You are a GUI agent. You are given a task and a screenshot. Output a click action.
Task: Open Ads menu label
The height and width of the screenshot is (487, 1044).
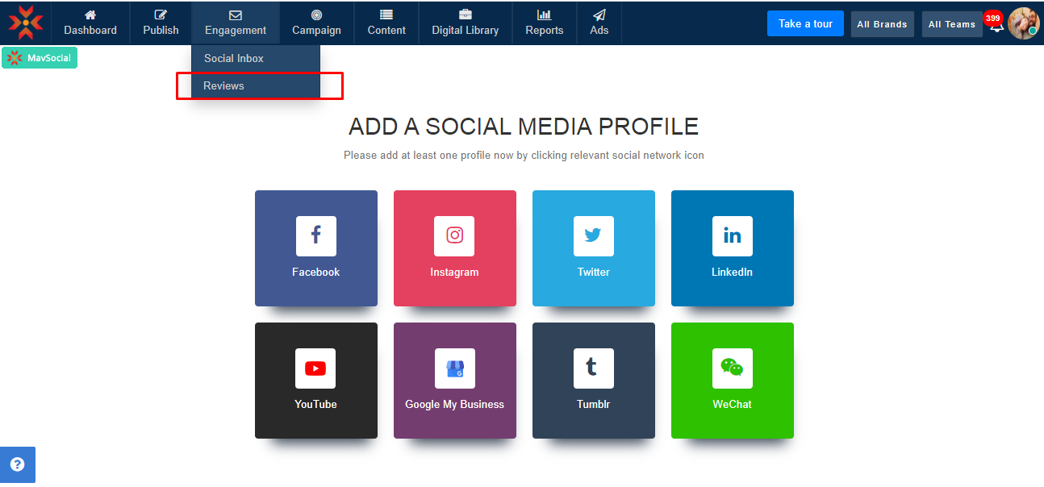[599, 30]
